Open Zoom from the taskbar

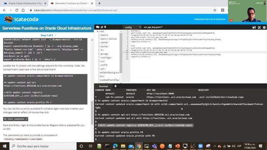(x=200, y=146)
